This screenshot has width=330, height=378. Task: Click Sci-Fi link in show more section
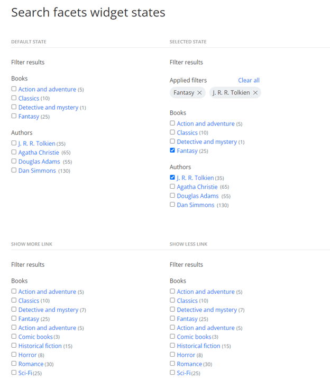25,373
